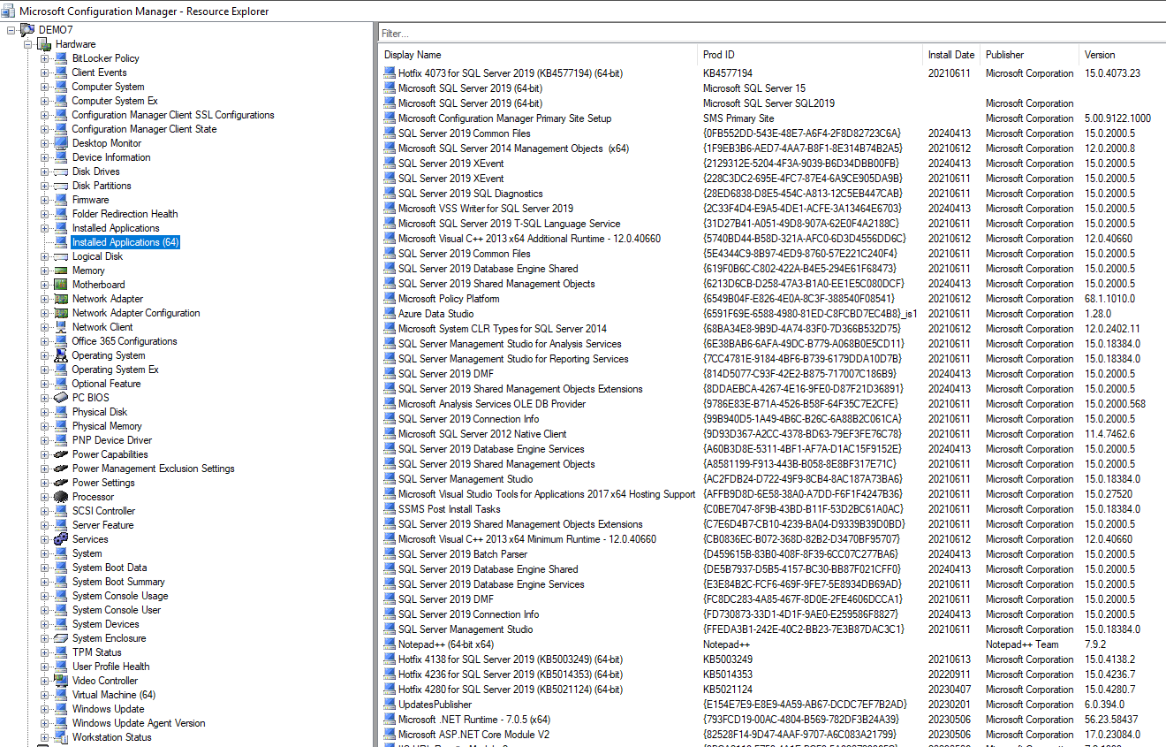The image size is (1166, 747).
Task: Select SSMS Post Install Tasks row
Action: [x=773, y=509]
